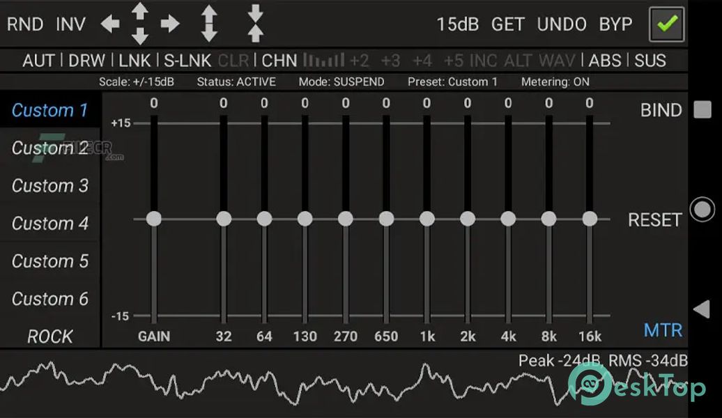The width and height of the screenshot is (722, 418).
Task: Reset all bands with RESET
Action: pos(655,220)
